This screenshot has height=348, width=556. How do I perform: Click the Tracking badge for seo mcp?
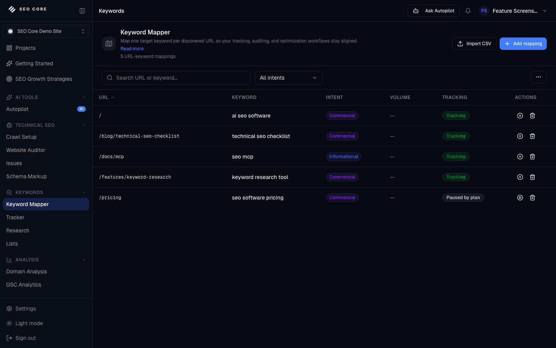pyautogui.click(x=456, y=157)
